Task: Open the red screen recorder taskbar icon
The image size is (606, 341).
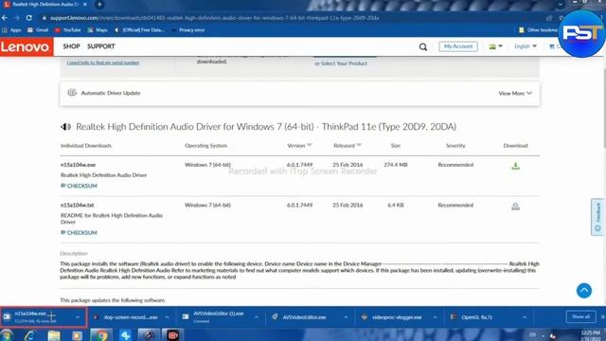Action: [172, 335]
